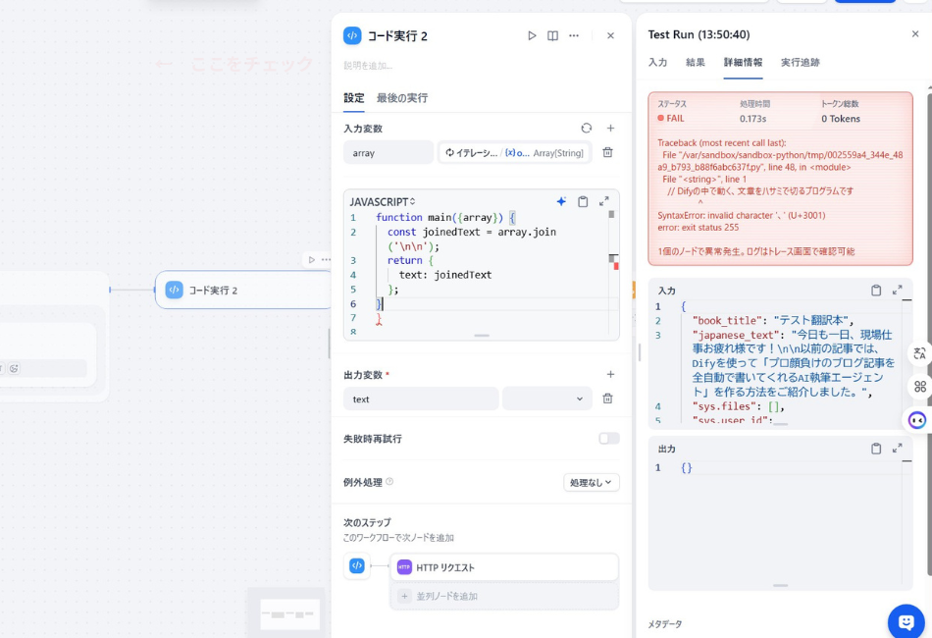
Task: Switch to the 実行追跡 tab
Action: (x=800, y=62)
